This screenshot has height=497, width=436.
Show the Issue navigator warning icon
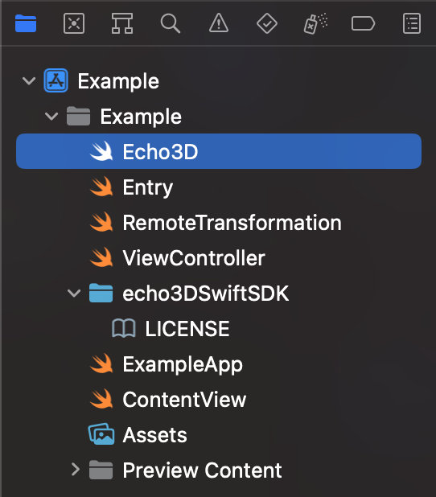pos(219,23)
